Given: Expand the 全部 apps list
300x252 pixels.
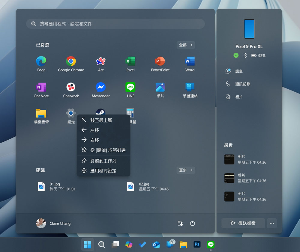Looking at the screenshot, I should pos(186,45).
